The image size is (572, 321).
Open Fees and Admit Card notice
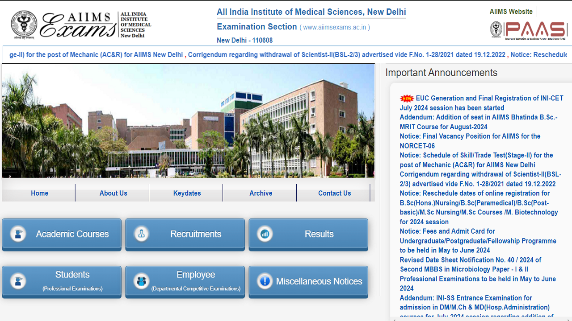(478, 241)
